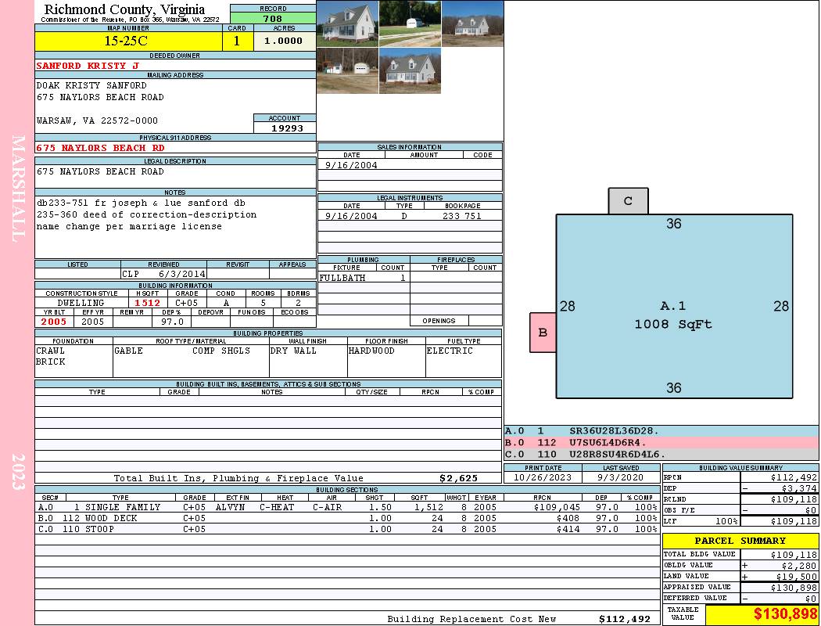Select the pink B deck box in sketch
The image size is (821, 626).
point(543,333)
